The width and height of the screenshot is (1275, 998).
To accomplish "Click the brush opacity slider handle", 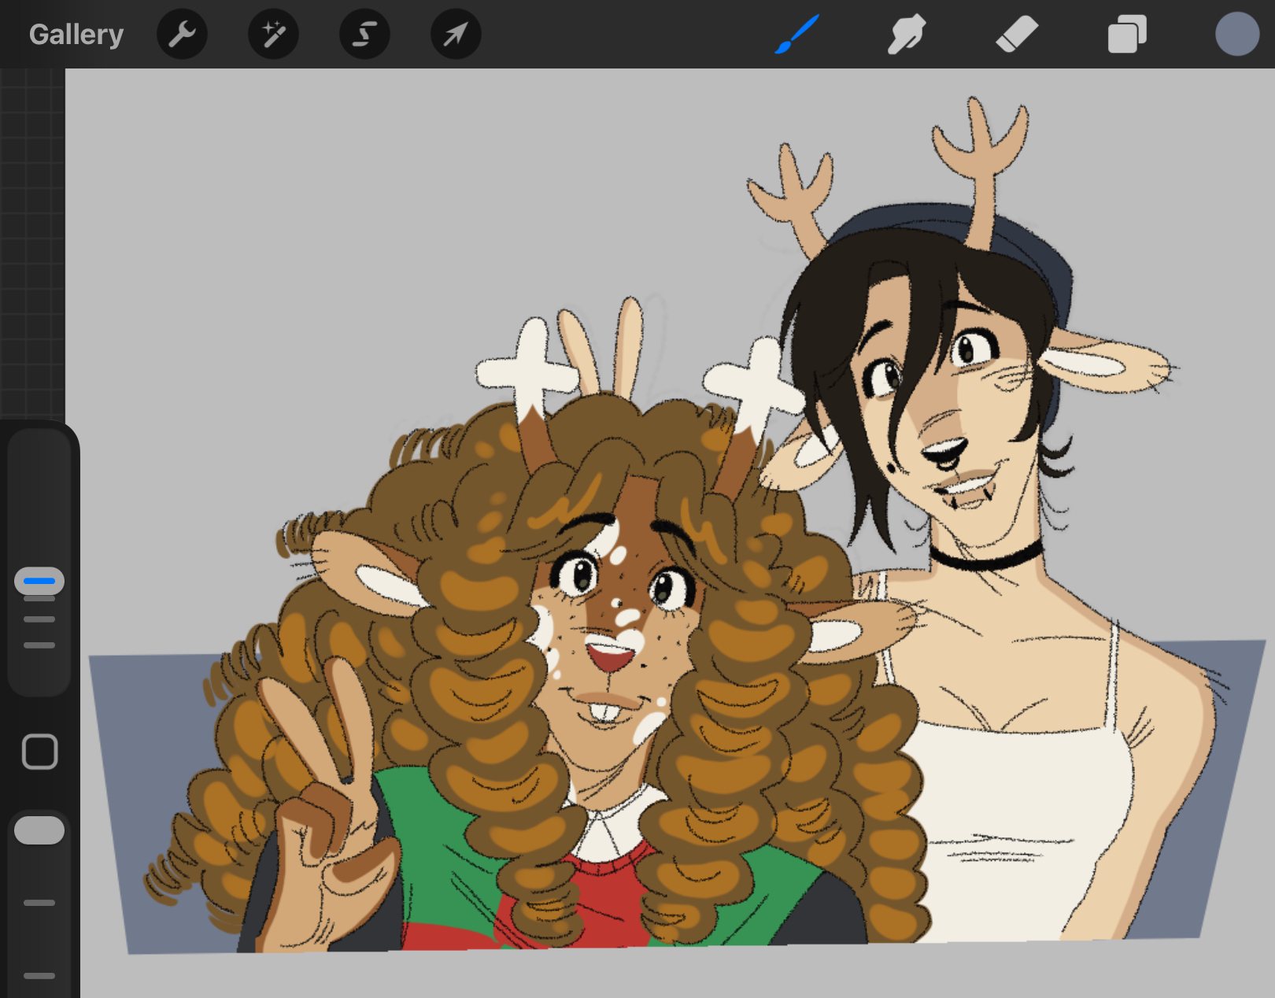I will click(39, 830).
